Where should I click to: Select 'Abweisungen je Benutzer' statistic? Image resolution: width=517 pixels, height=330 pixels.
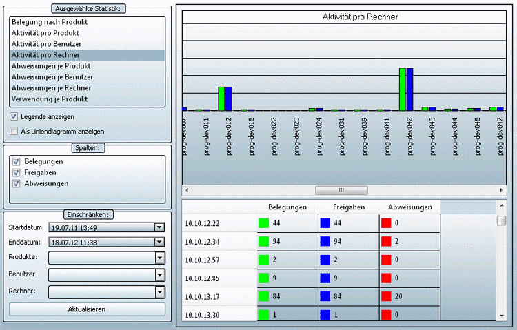coord(87,76)
